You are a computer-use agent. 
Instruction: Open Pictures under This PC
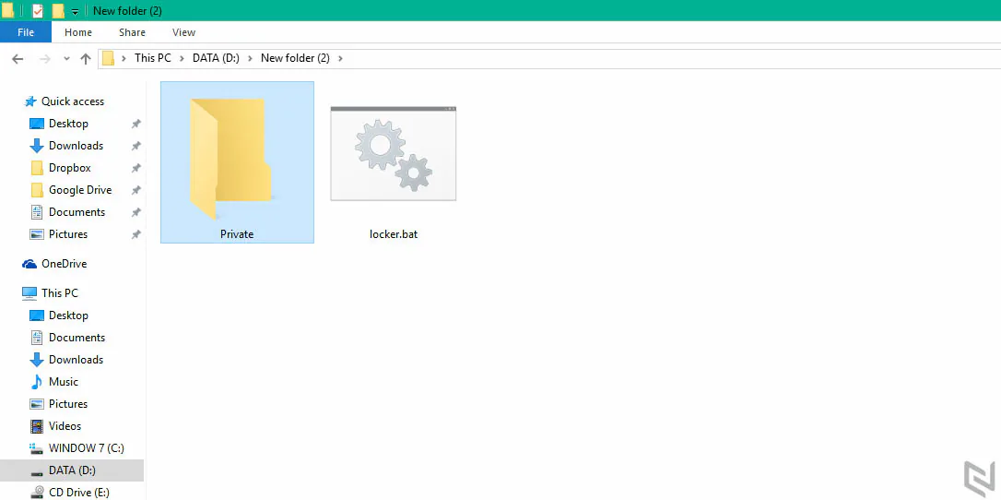click(67, 404)
